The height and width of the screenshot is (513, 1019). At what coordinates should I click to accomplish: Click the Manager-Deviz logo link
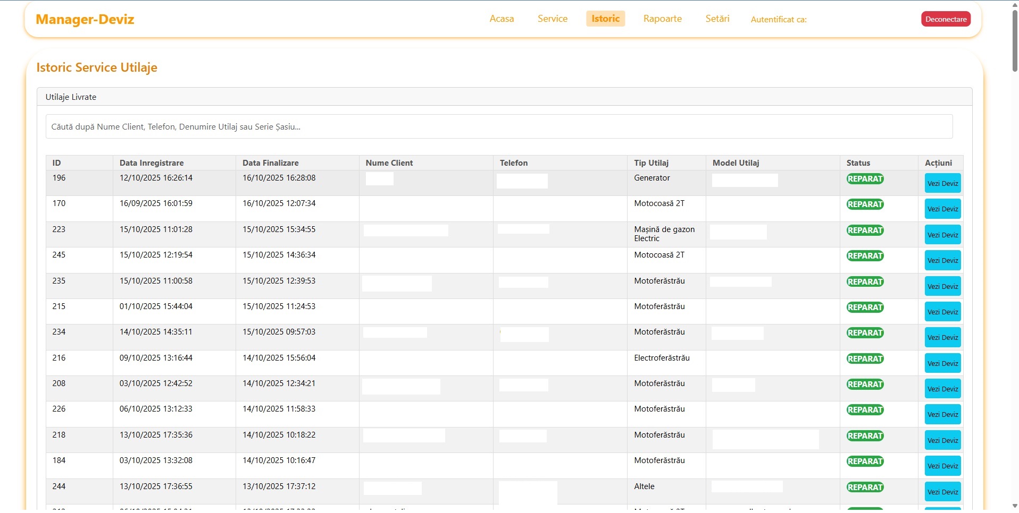(85, 20)
